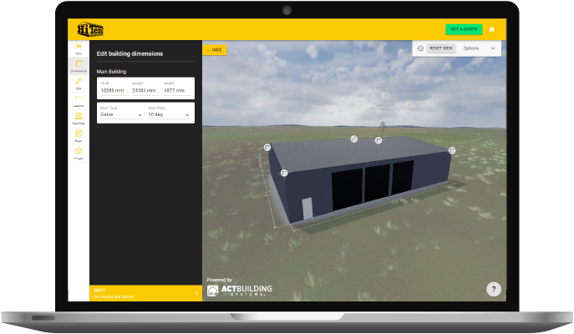Click Next to set colours and options
Screen dimensions: 574x334
coord(145,293)
